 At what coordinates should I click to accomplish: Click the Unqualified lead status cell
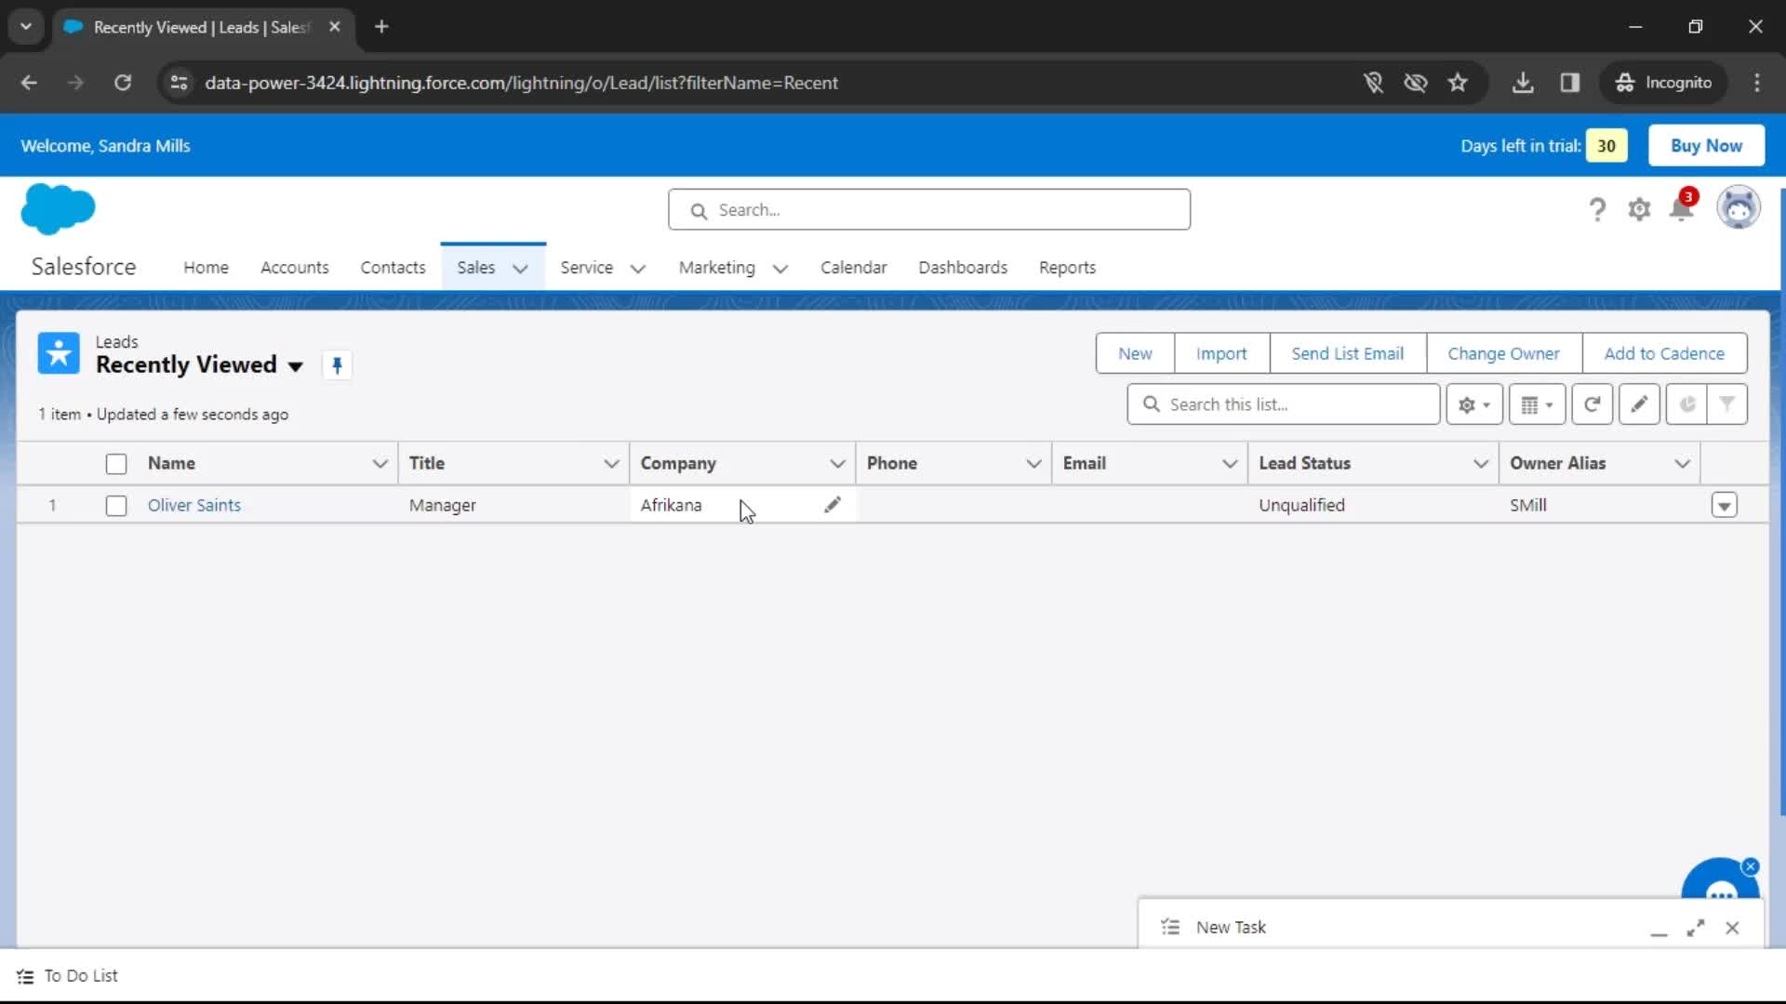point(1373,505)
